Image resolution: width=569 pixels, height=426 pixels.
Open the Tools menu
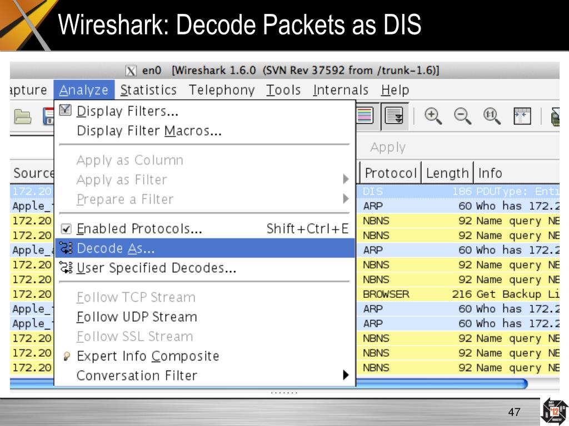click(283, 90)
